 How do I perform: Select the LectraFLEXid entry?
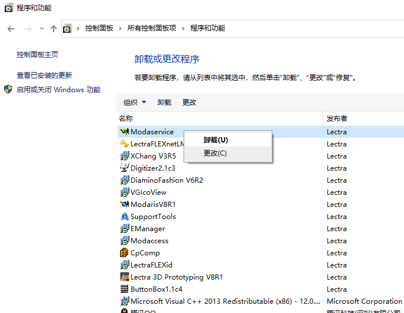[151, 265]
